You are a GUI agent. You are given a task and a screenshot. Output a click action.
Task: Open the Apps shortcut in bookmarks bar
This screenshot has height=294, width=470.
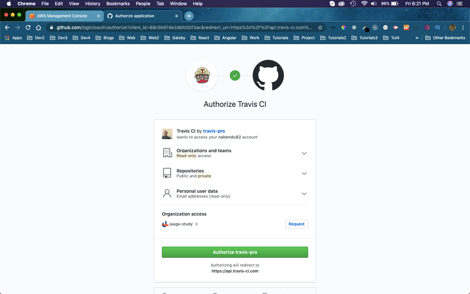[13, 38]
